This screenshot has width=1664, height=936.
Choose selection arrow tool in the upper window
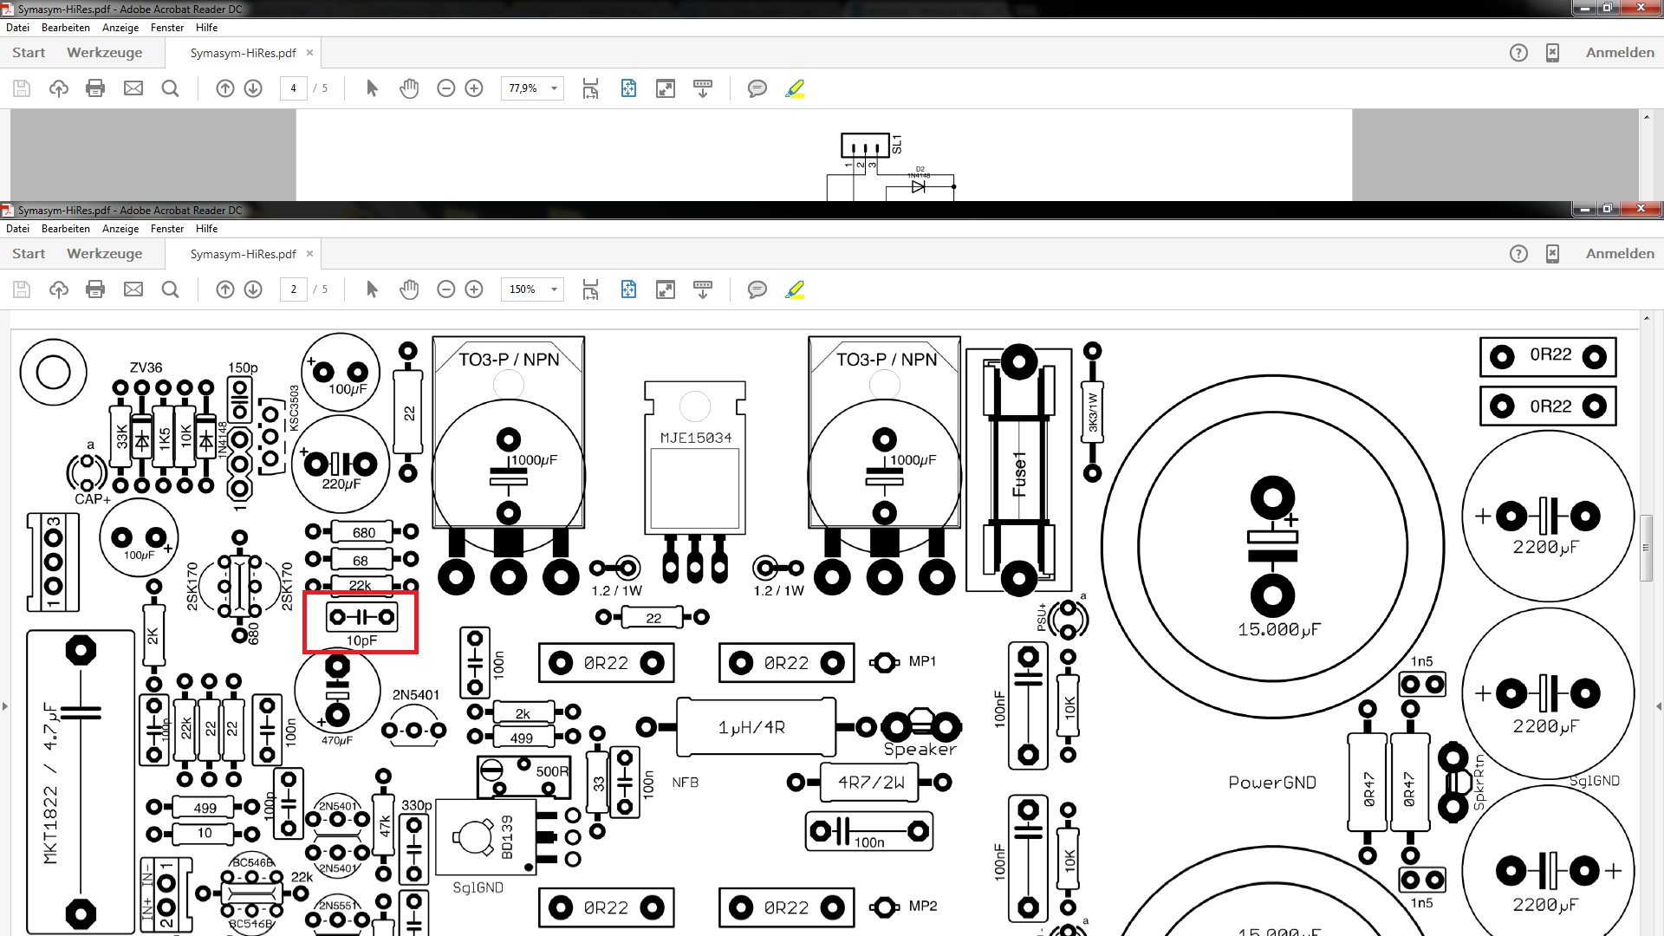click(x=372, y=88)
